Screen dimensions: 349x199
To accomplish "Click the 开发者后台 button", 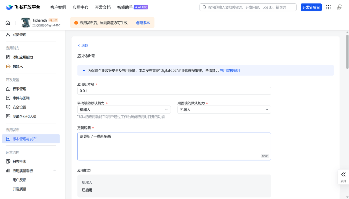I will click(311, 7).
